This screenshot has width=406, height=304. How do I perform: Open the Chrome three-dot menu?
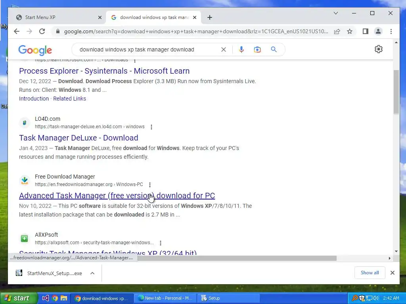coord(391,32)
